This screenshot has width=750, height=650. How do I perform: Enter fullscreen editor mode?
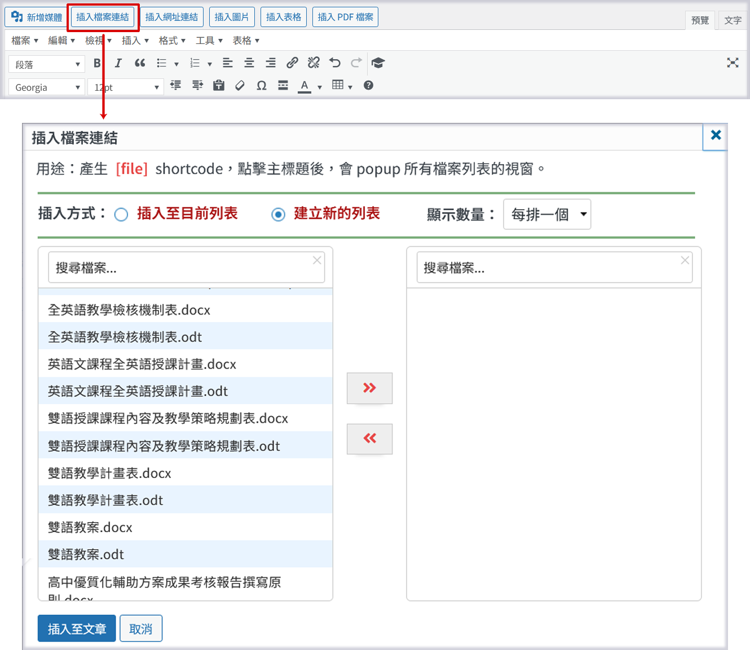(x=733, y=63)
